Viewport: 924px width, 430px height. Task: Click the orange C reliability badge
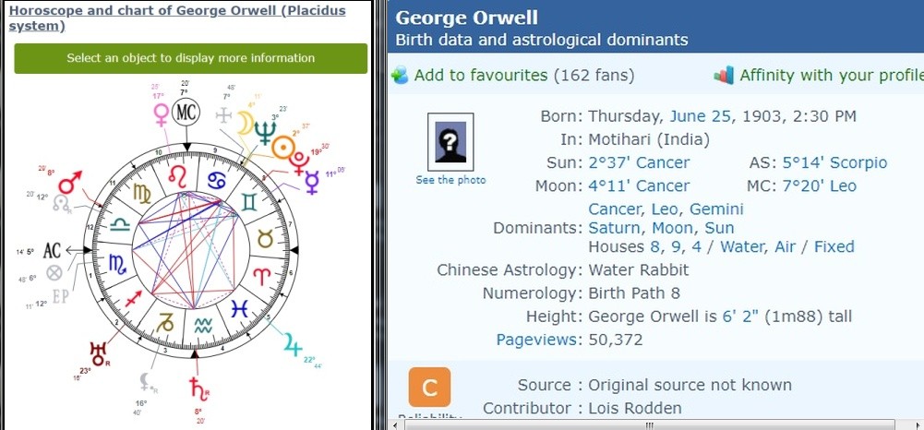pyautogui.click(x=429, y=388)
